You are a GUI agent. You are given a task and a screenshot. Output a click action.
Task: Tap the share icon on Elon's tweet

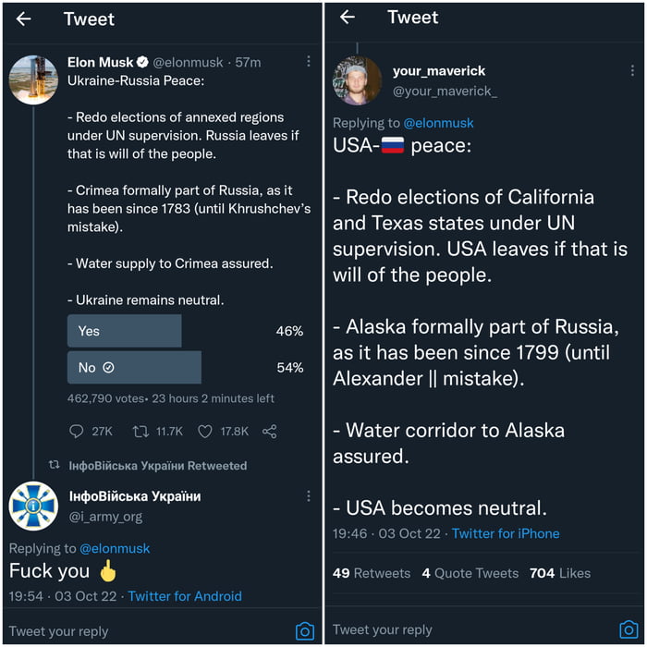pyautogui.click(x=270, y=431)
